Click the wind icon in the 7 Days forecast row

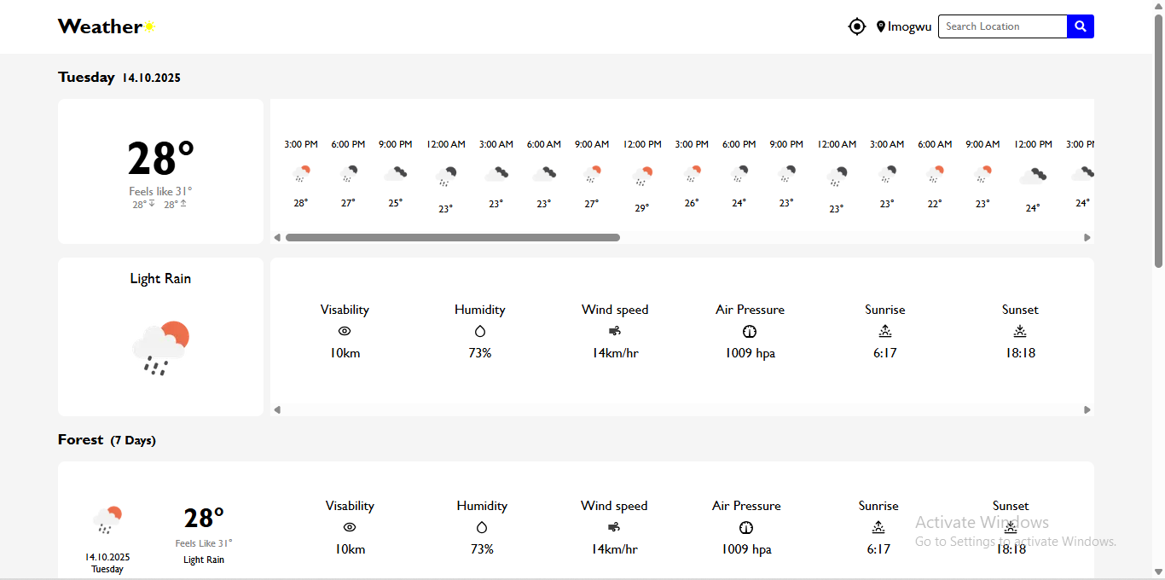[x=614, y=527]
